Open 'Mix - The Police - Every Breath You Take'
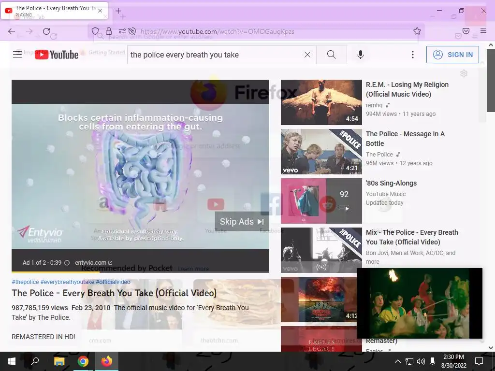The height and width of the screenshot is (371, 495). click(x=412, y=237)
